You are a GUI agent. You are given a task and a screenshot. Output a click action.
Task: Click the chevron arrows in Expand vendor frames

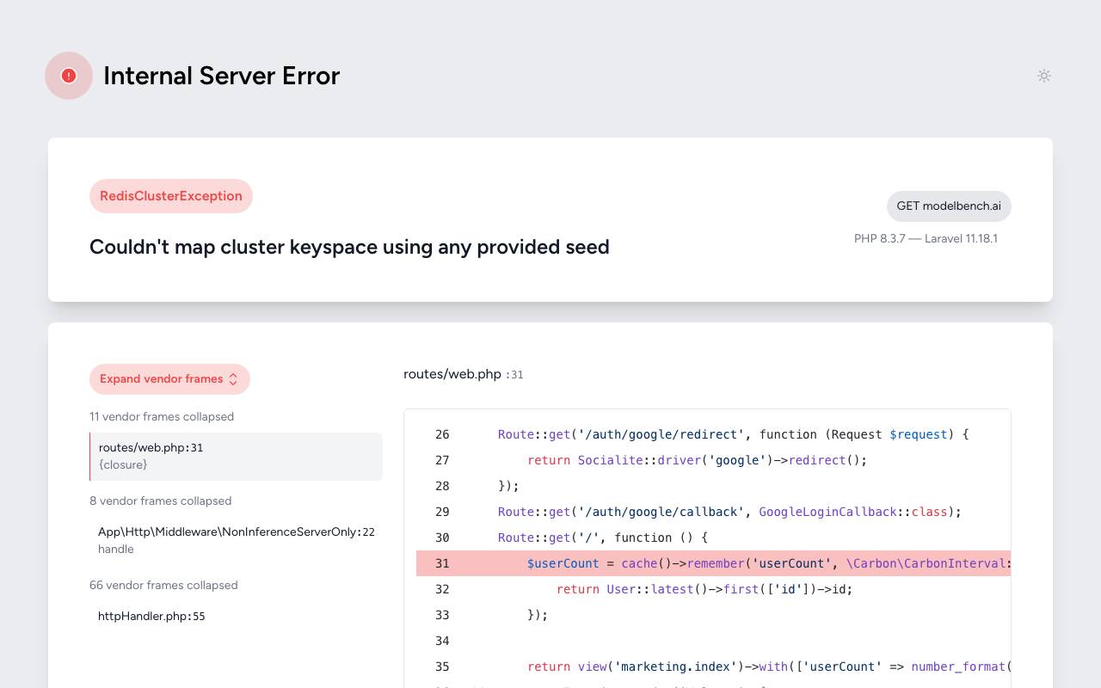pyautogui.click(x=233, y=379)
